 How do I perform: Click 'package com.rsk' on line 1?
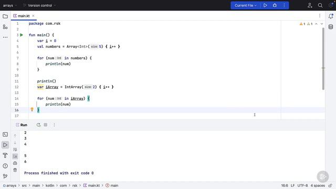(45, 24)
